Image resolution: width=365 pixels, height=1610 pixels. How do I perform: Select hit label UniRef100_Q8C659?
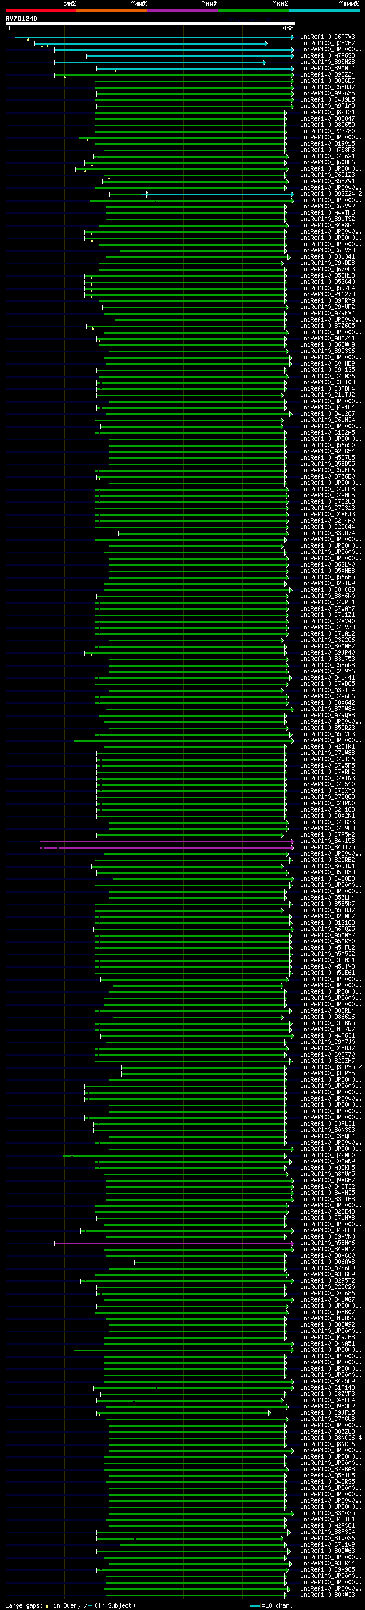click(327, 125)
